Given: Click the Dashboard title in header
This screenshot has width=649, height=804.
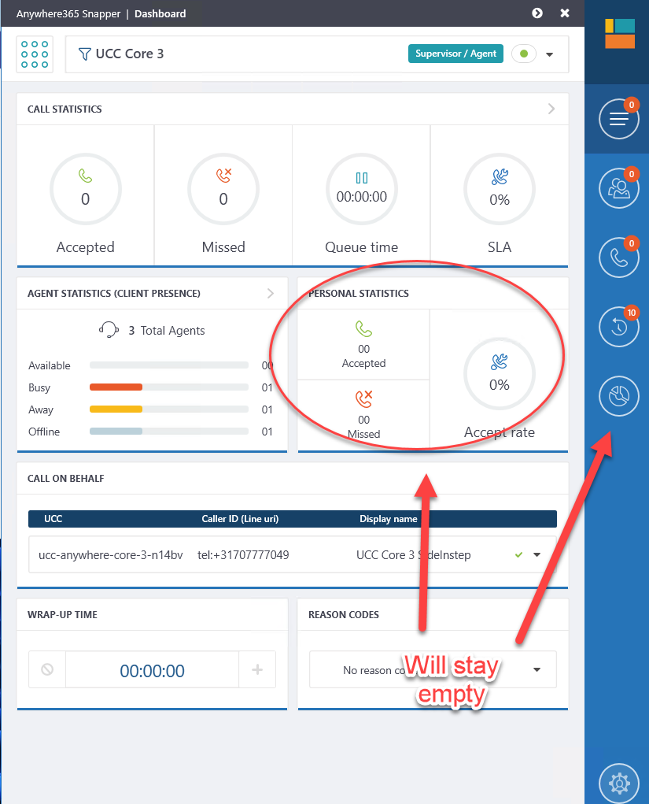Looking at the screenshot, I should point(160,14).
